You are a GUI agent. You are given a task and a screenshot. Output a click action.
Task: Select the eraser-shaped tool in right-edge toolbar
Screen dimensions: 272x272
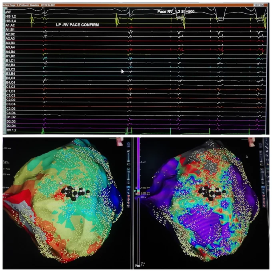(267, 156)
